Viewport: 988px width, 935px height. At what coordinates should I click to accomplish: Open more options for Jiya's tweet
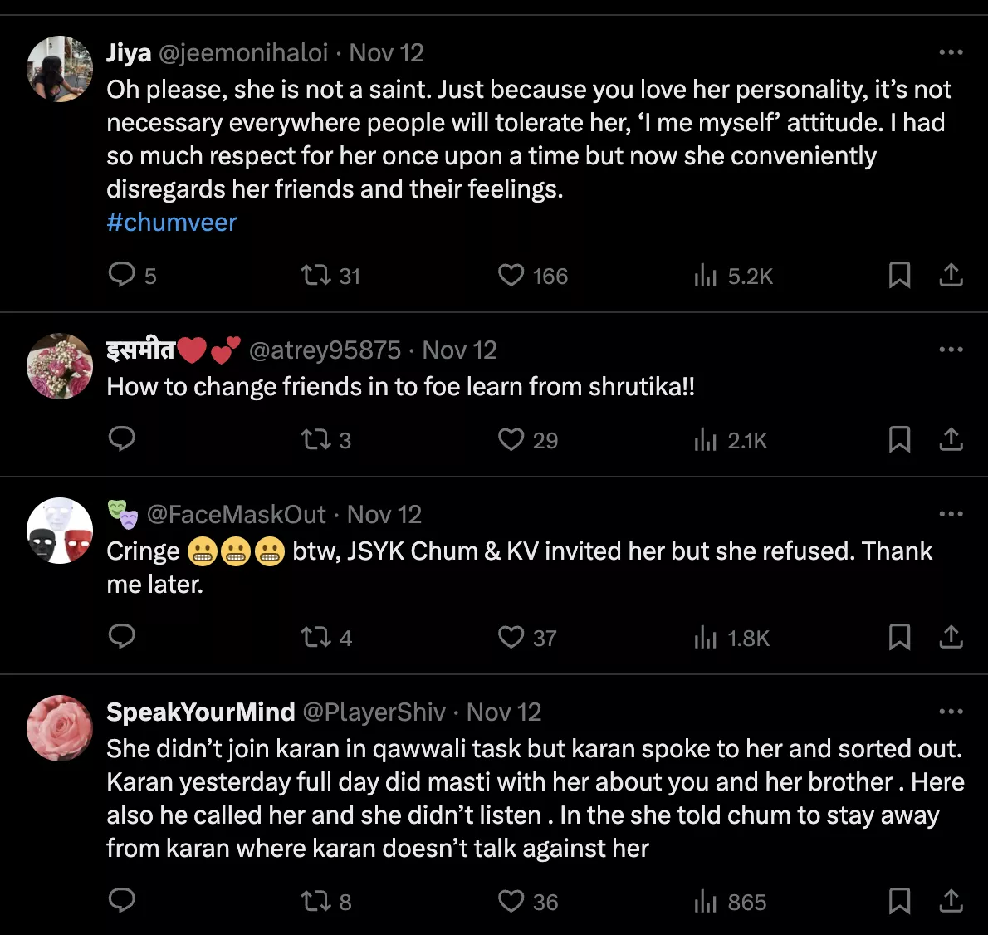(x=951, y=52)
